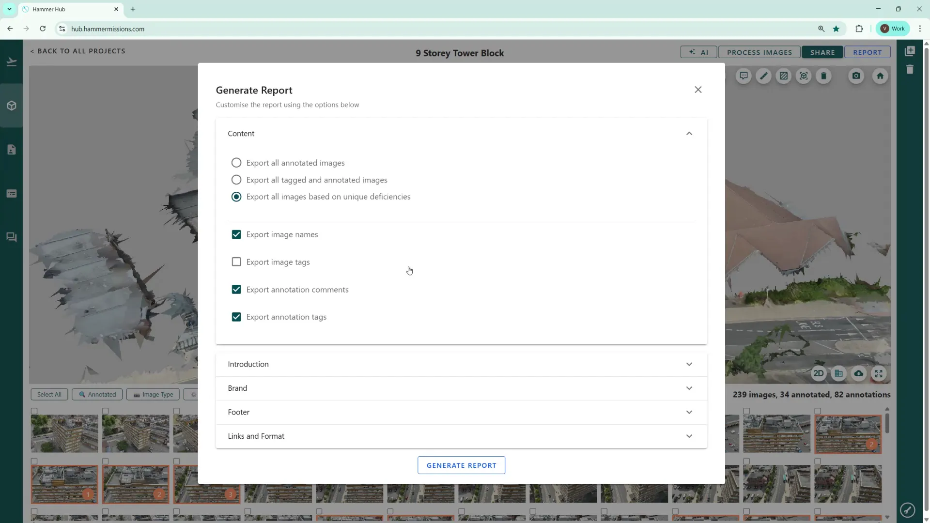Select Export all annotated images option
The image size is (930, 523).
[236, 163]
